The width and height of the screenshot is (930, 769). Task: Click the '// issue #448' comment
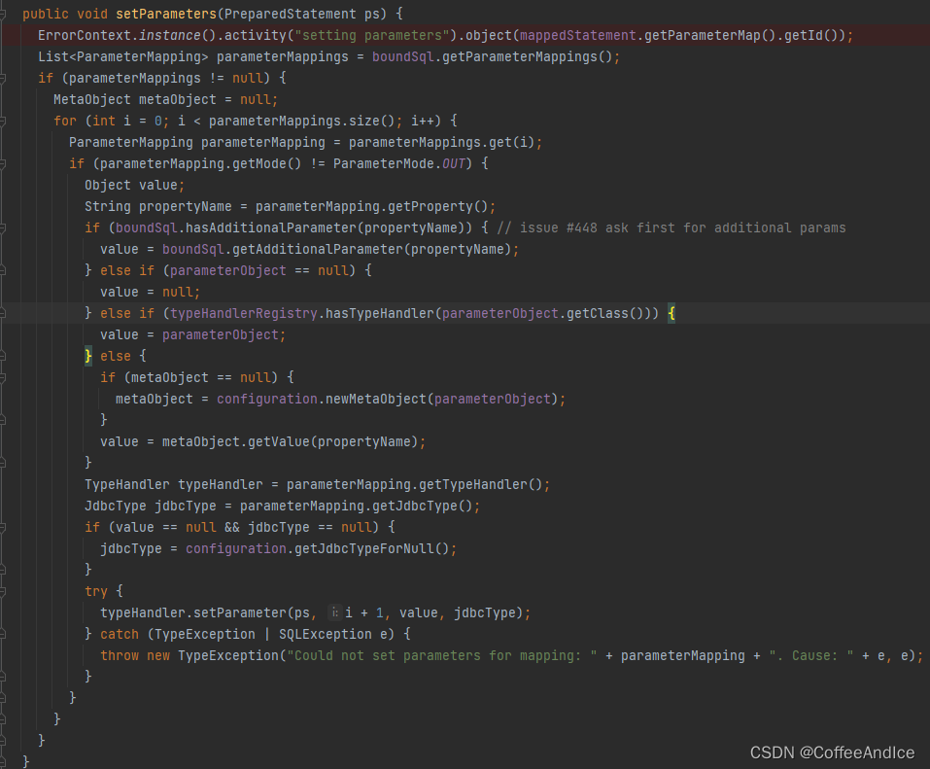[672, 227]
